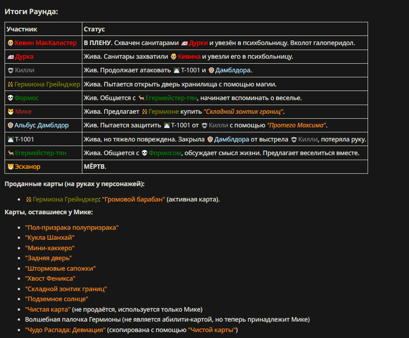This screenshot has height=338, width=409.
Task: Click red Кевина in Дурка's status
Action: [x=189, y=56]
